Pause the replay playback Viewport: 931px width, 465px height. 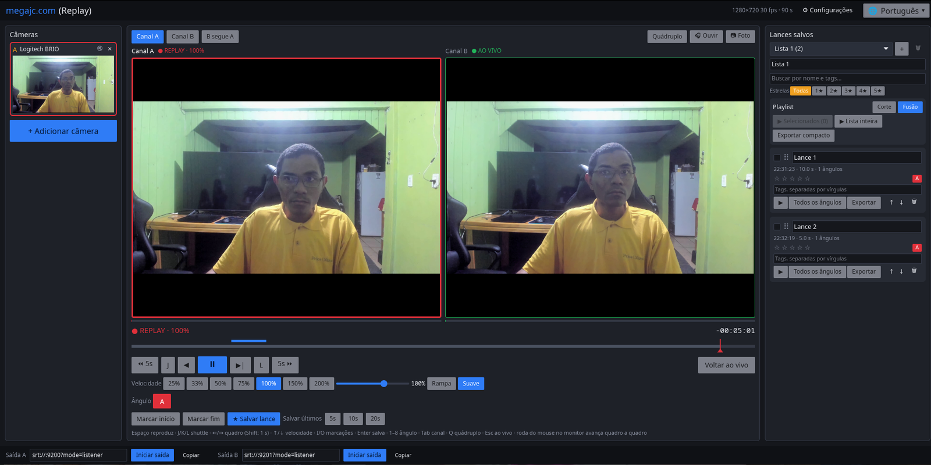point(212,364)
